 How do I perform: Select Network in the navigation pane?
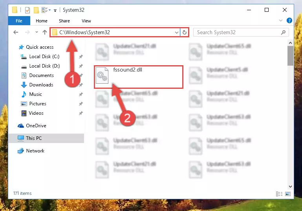coord(35,151)
